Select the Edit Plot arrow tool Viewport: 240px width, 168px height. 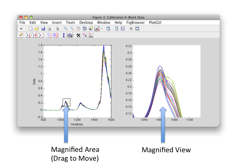point(57,29)
